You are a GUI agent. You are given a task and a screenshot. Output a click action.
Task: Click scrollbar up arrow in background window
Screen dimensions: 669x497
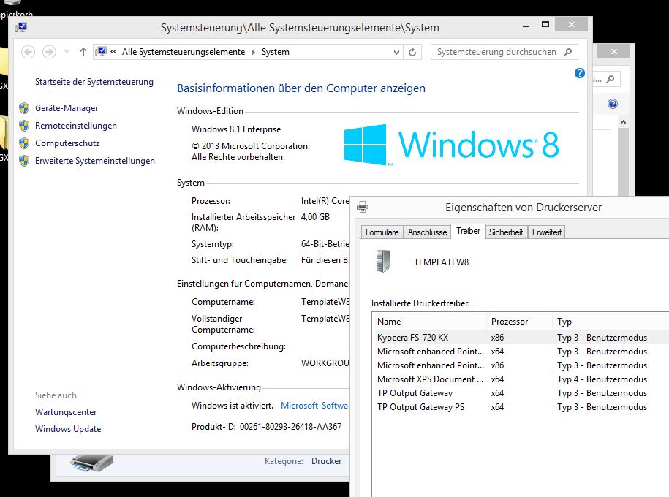(624, 123)
